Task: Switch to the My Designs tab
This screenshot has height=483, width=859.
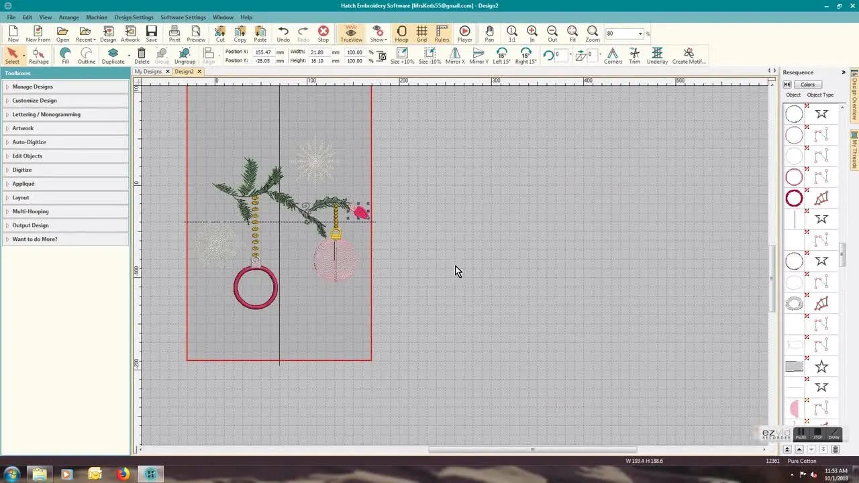Action: (x=148, y=71)
